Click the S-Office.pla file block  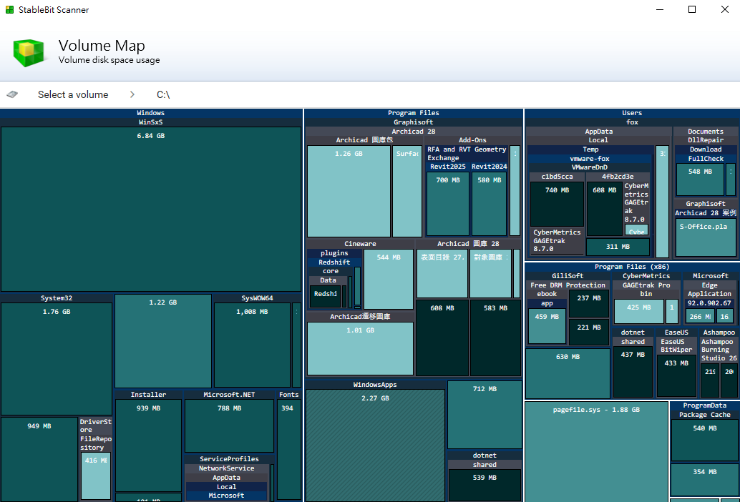706,237
